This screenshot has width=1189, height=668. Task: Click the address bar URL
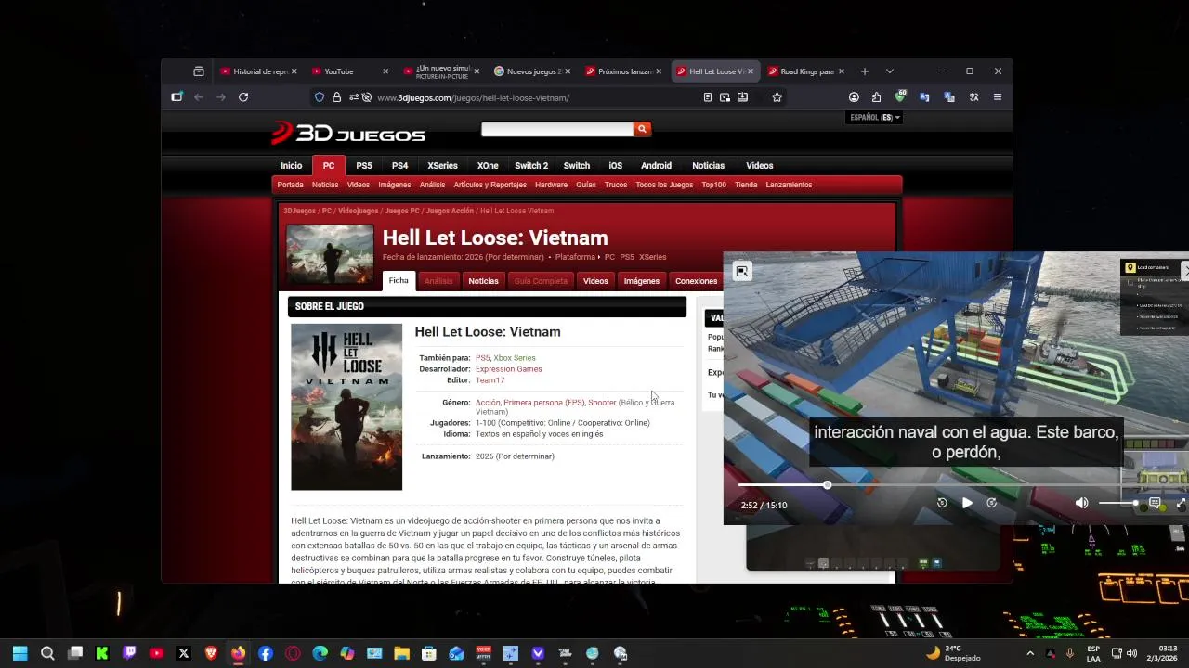pyautogui.click(x=474, y=97)
